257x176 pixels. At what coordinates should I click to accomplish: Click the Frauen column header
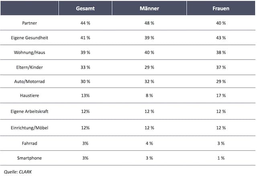pyautogui.click(x=221, y=8)
